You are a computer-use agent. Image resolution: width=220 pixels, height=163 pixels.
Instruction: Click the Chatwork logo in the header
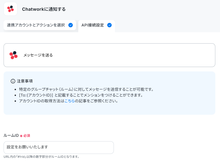coord(10,9)
